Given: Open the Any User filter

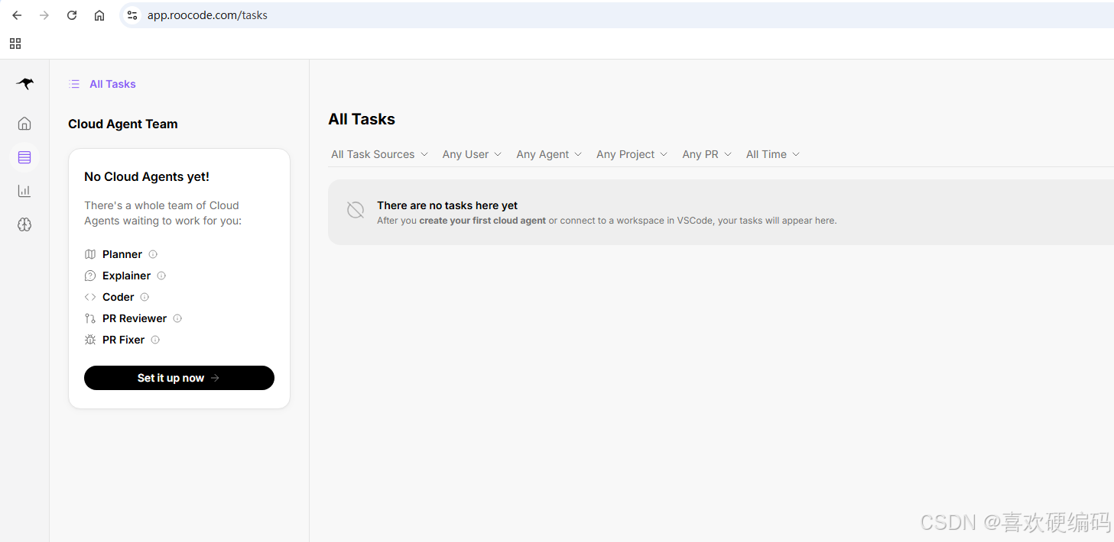Looking at the screenshot, I should 472,154.
